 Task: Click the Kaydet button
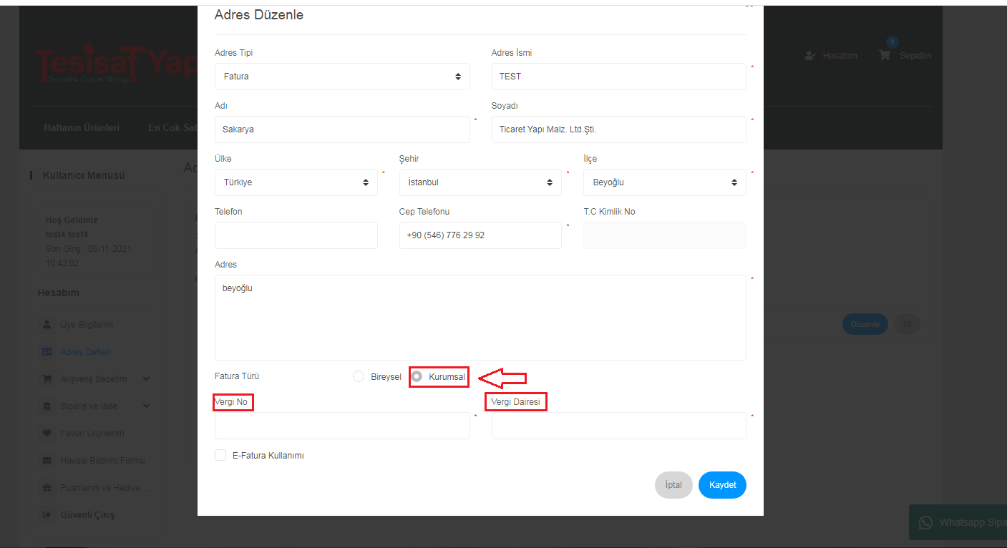[x=722, y=484]
